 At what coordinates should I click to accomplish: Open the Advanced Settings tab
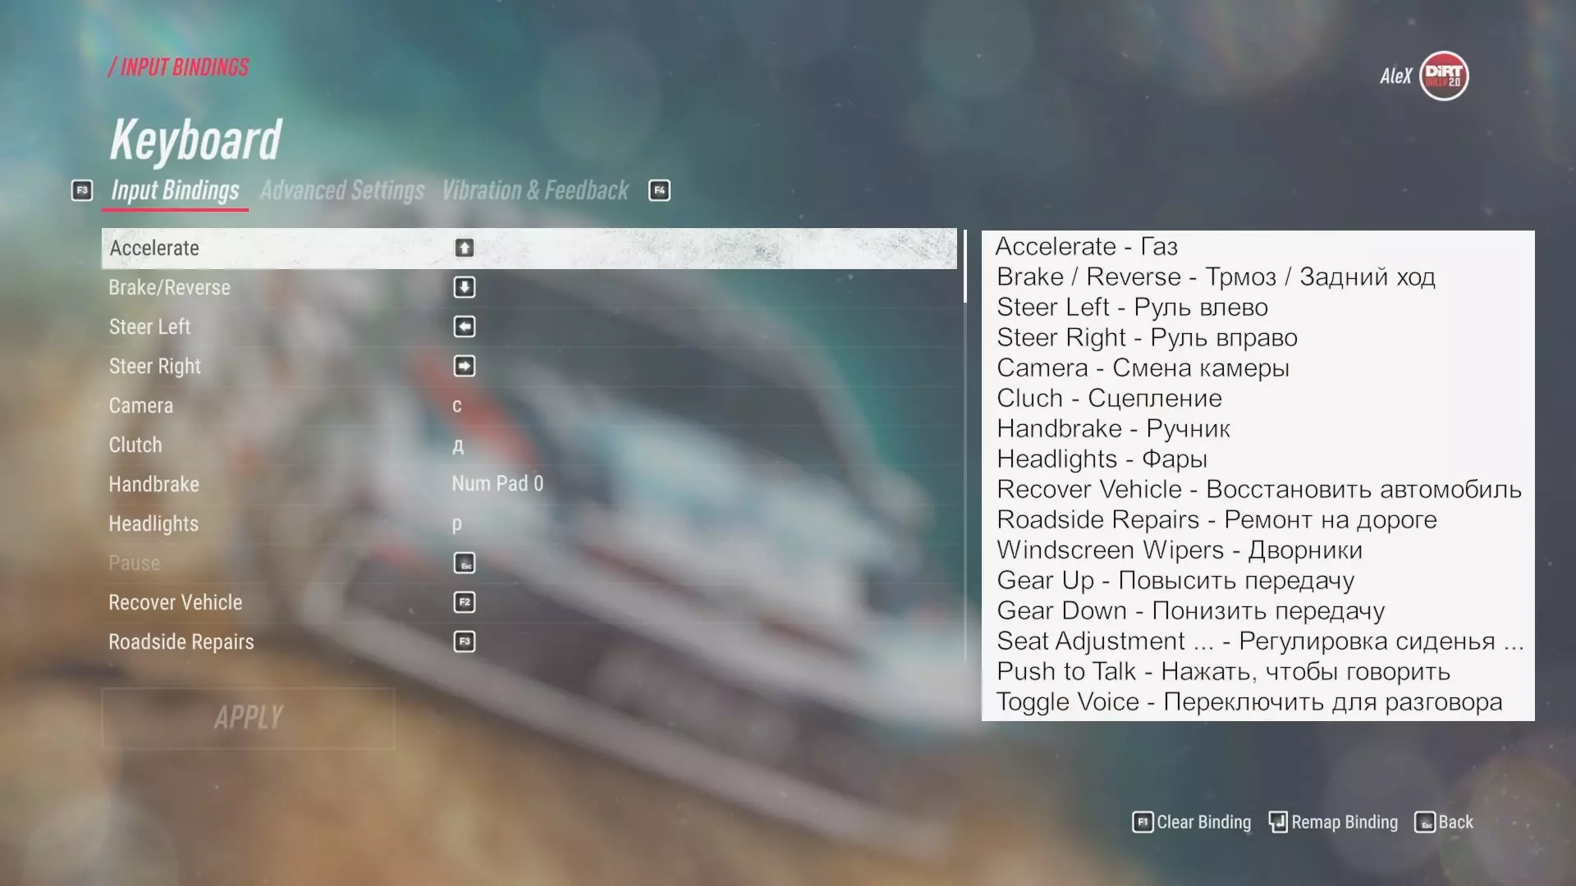point(342,190)
